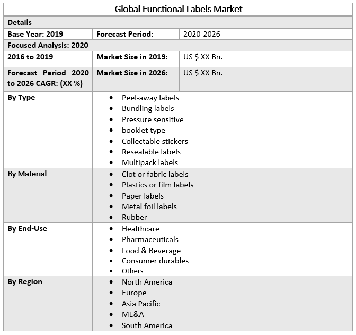Screen dimensions: 356x335
Task: Click the Market Size in 2026 label
Action: coord(132,73)
